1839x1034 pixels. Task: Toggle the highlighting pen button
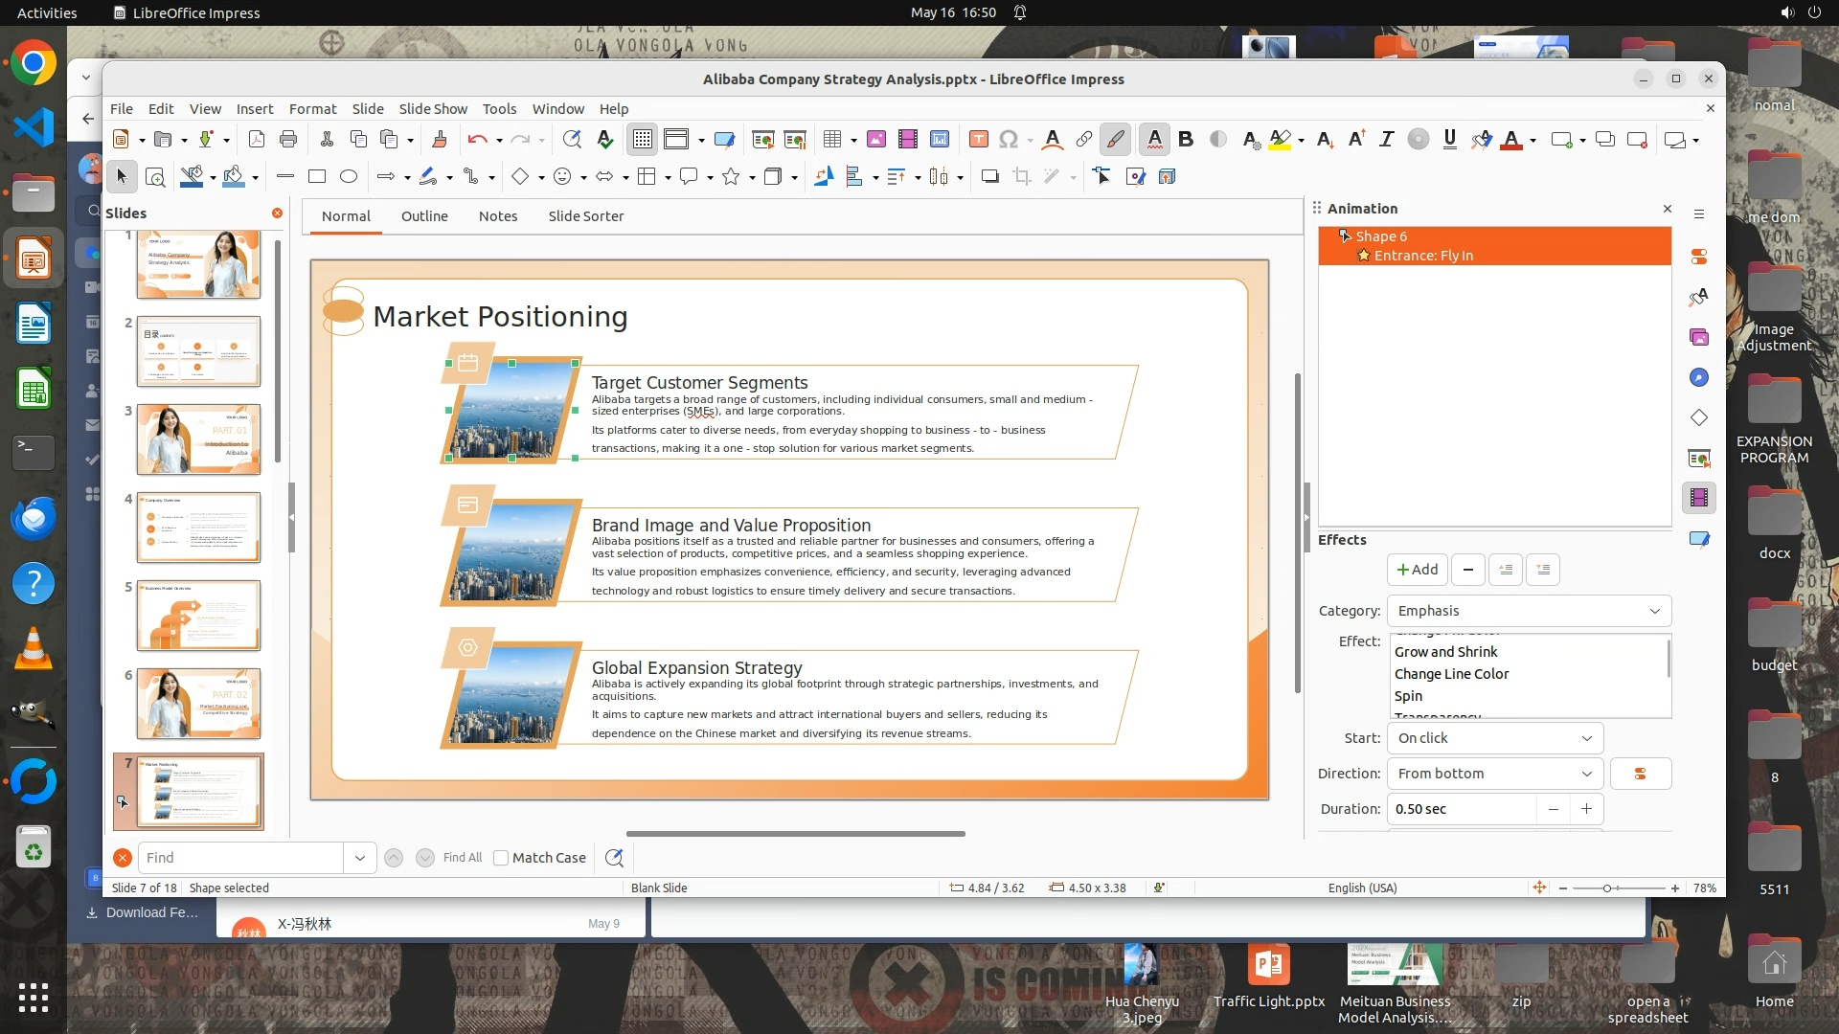[1115, 140]
